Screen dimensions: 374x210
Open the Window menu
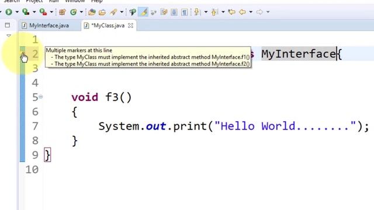[x=75, y=1]
